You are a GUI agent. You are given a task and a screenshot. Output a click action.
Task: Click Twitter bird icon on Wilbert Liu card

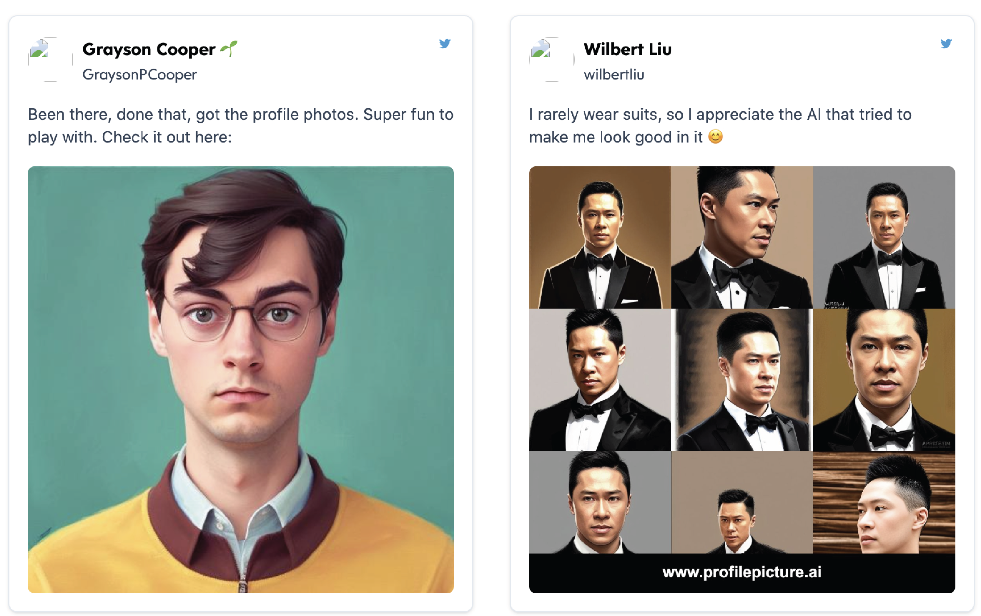[946, 43]
